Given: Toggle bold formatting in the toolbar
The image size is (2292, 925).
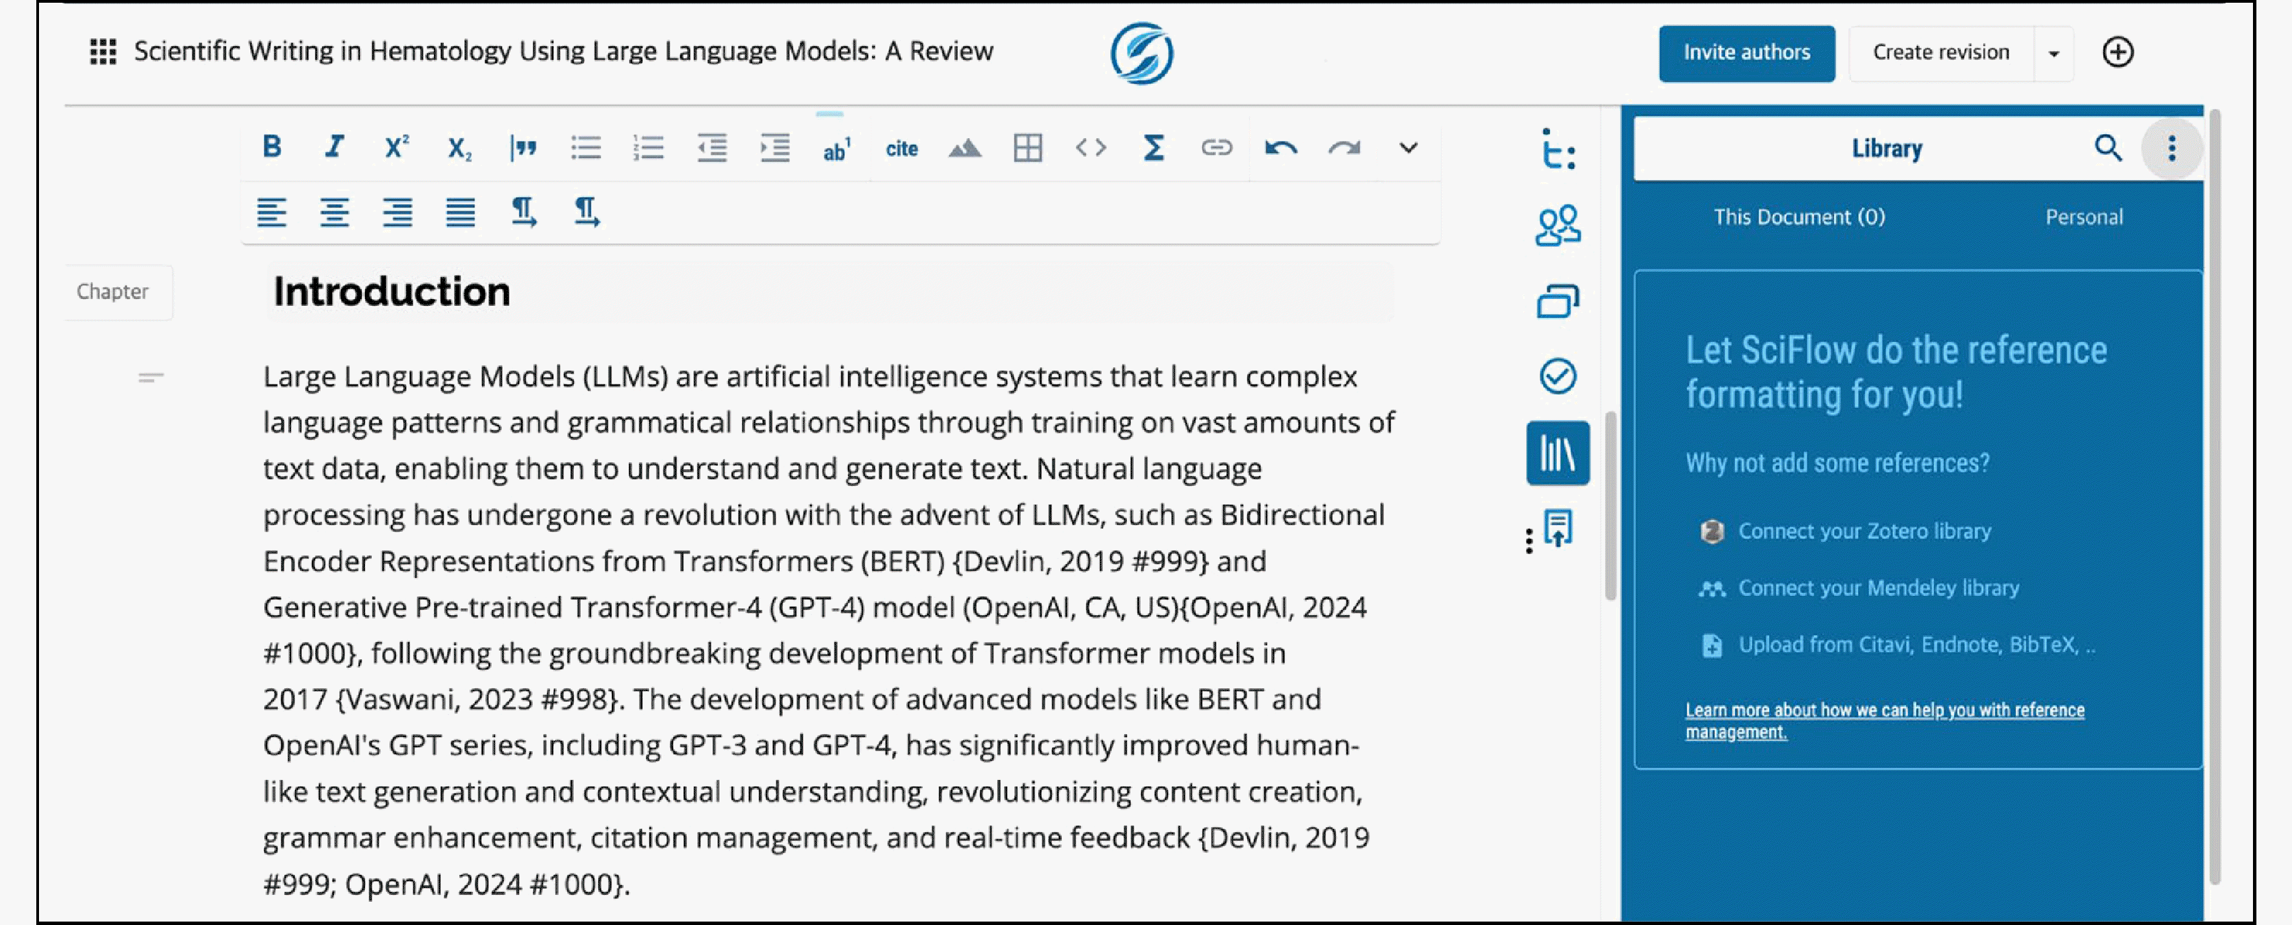Looking at the screenshot, I should [x=272, y=146].
